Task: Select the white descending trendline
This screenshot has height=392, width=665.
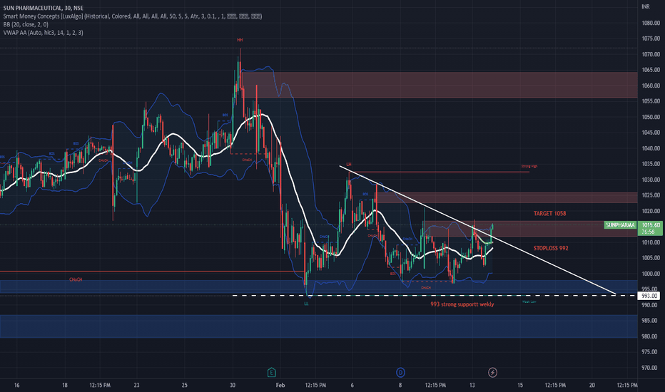Action: click(477, 229)
